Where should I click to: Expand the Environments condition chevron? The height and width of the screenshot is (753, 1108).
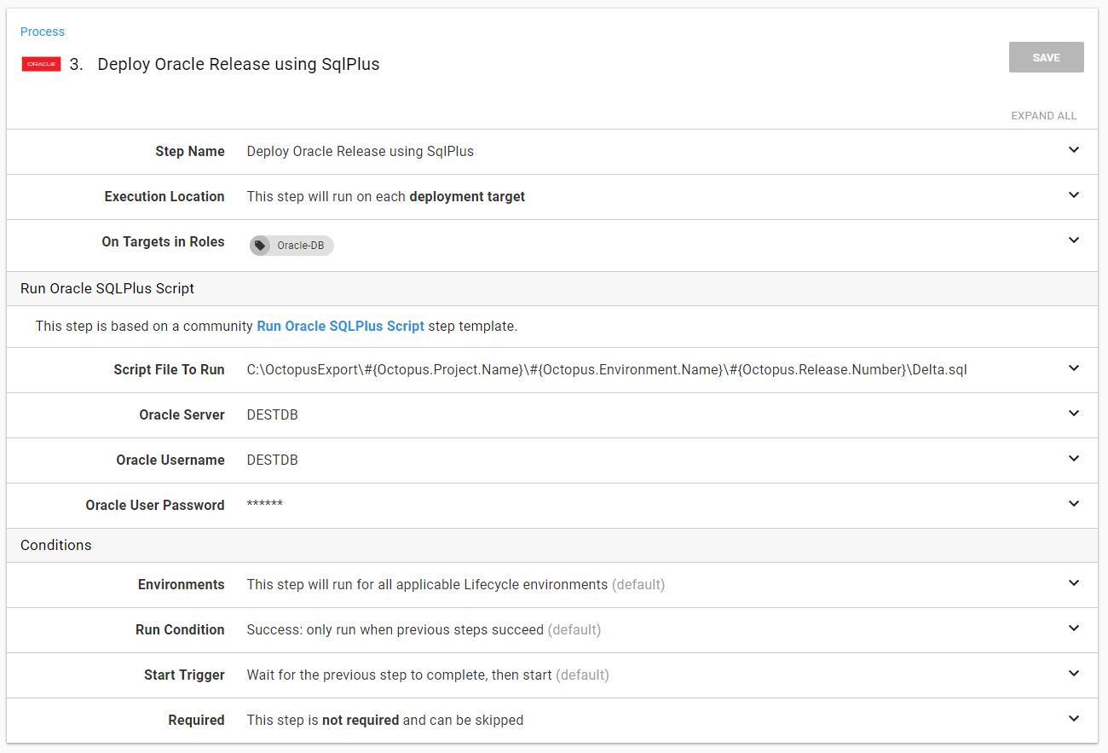[x=1073, y=583]
